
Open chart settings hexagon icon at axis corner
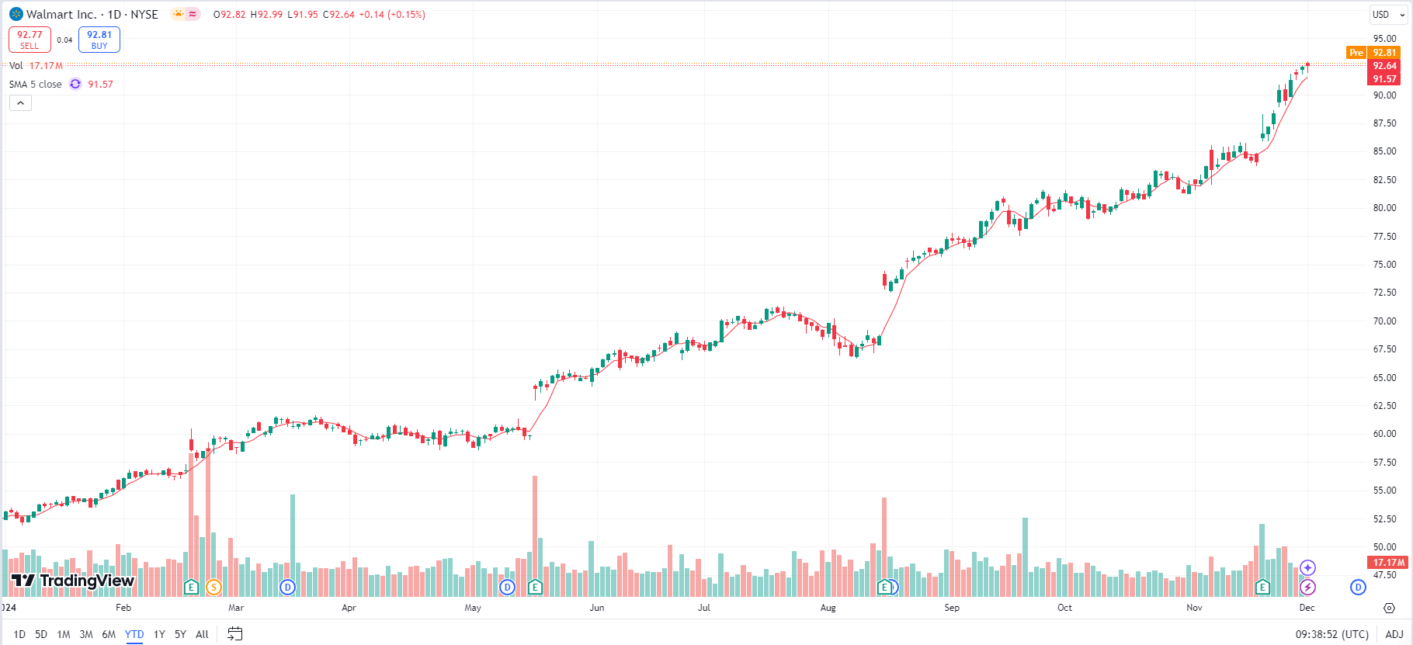tap(1389, 608)
